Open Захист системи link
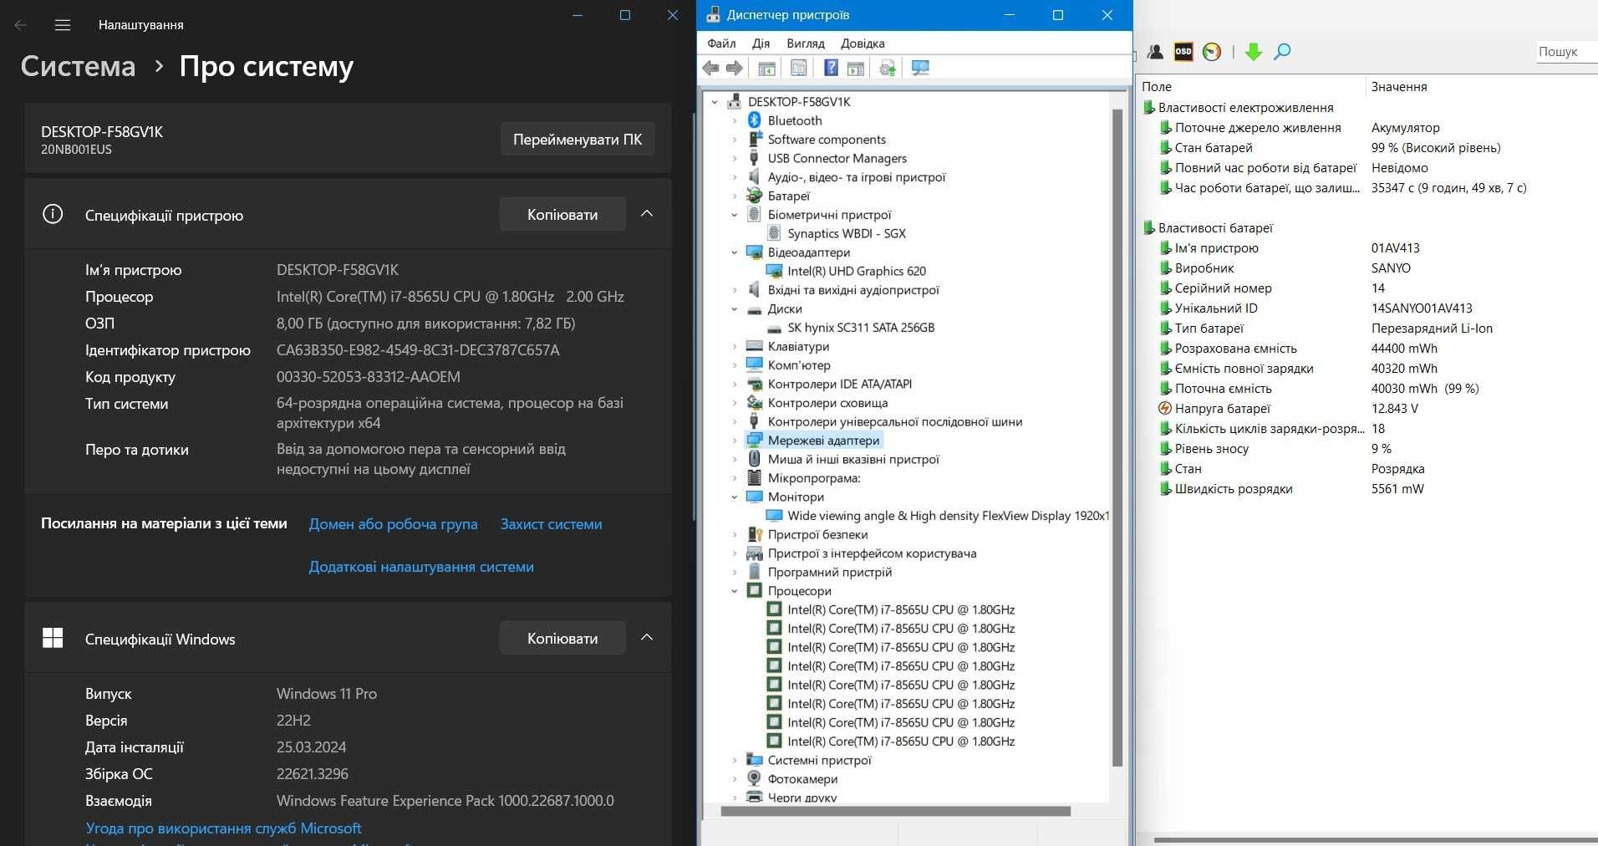 click(x=551, y=524)
